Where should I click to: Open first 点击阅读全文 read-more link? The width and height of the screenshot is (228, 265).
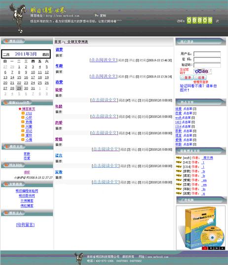pos(104,60)
